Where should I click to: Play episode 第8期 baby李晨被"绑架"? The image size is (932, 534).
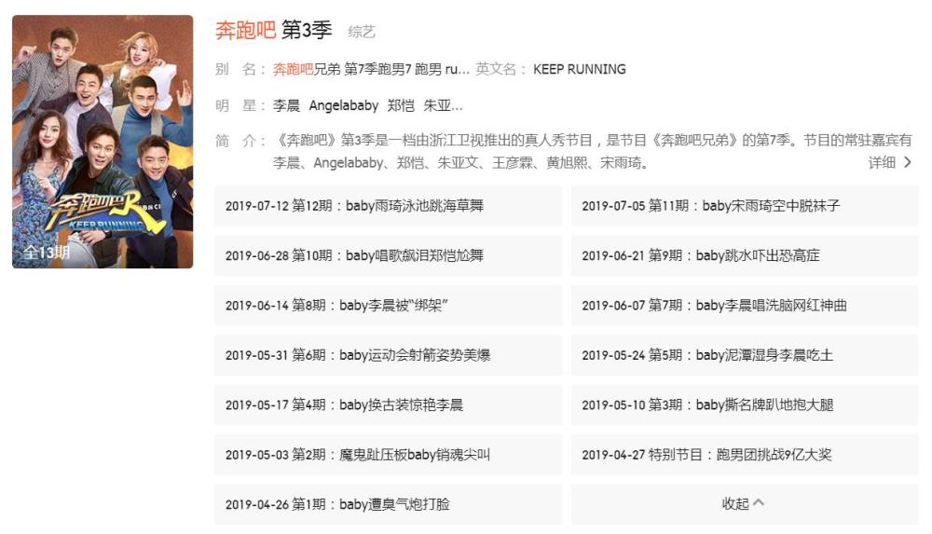388,306
